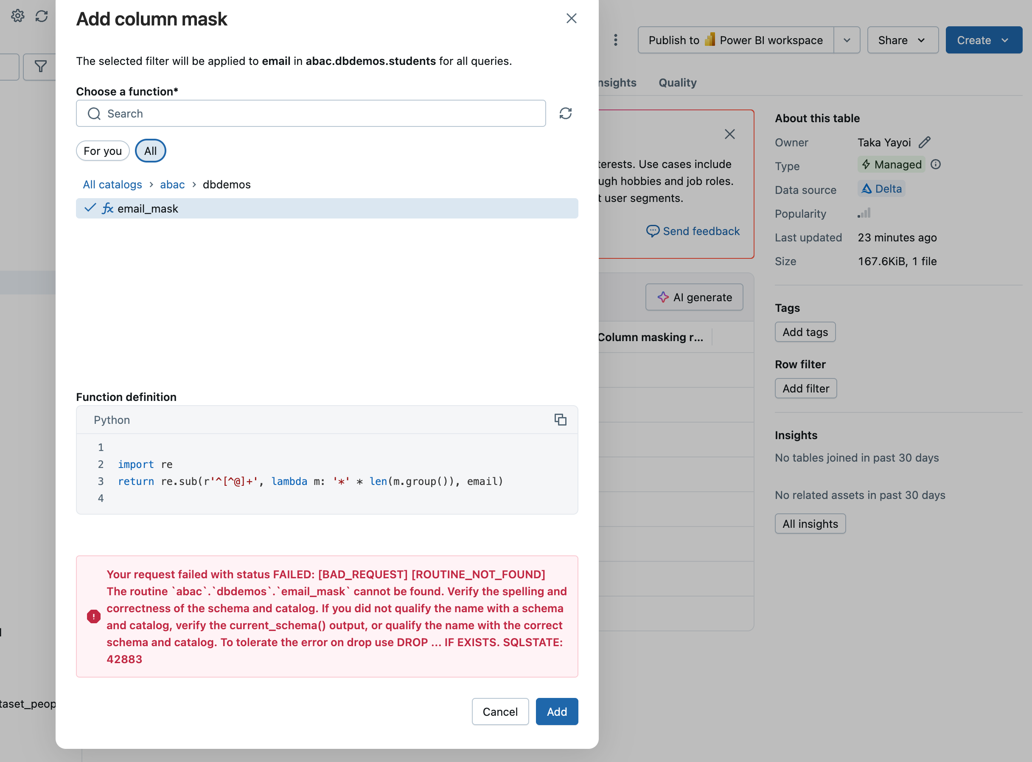
Task: Select the For you filter pill
Action: 102,151
